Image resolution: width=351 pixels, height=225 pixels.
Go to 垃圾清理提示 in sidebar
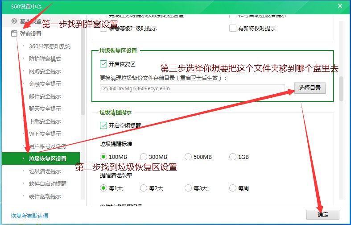tap(45, 171)
